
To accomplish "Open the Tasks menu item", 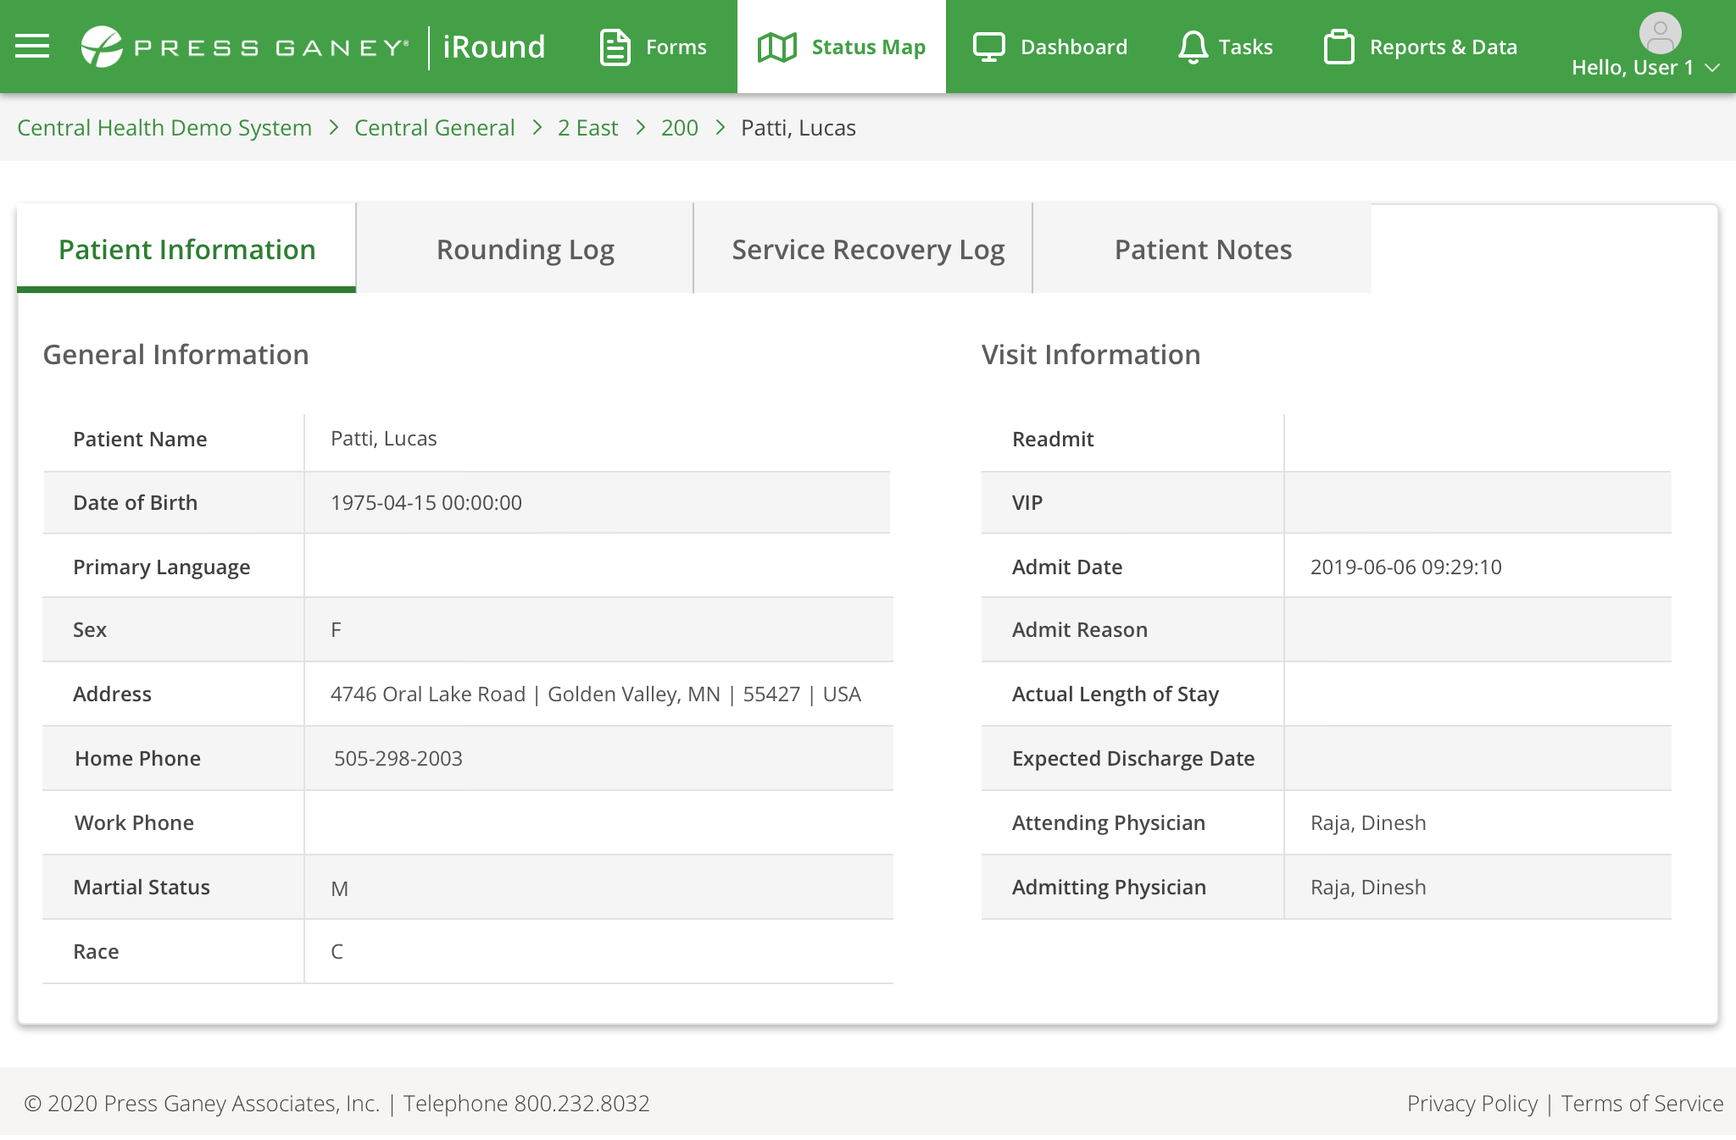I will [1226, 47].
